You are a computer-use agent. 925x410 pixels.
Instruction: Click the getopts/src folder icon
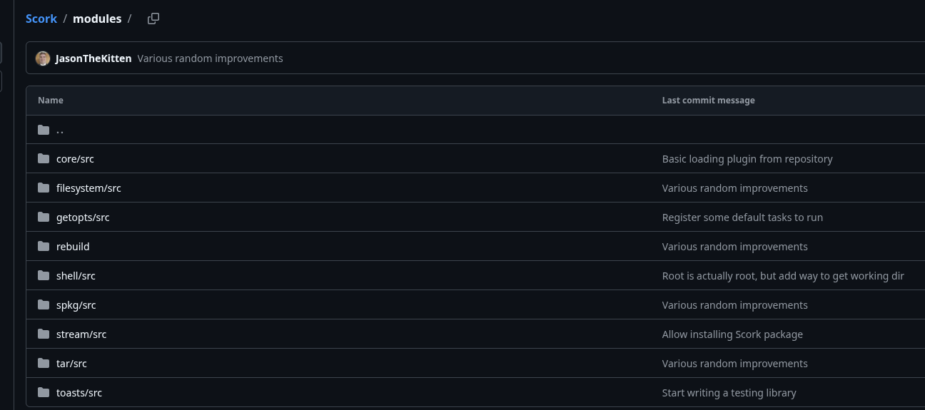pyautogui.click(x=44, y=217)
